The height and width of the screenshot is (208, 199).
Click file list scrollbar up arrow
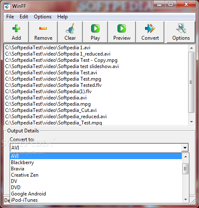coord(191,48)
